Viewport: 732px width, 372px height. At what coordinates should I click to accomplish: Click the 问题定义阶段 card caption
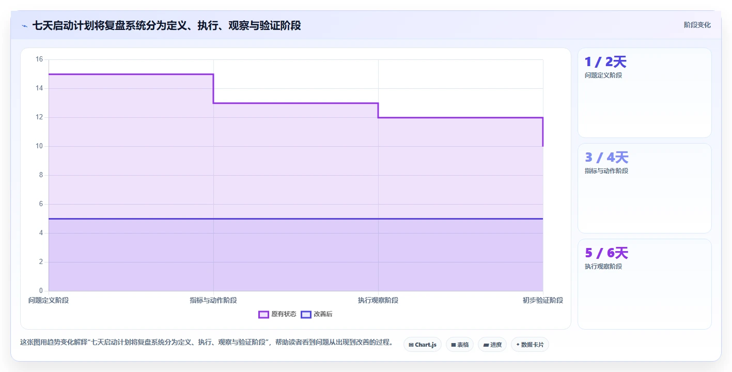(x=603, y=75)
